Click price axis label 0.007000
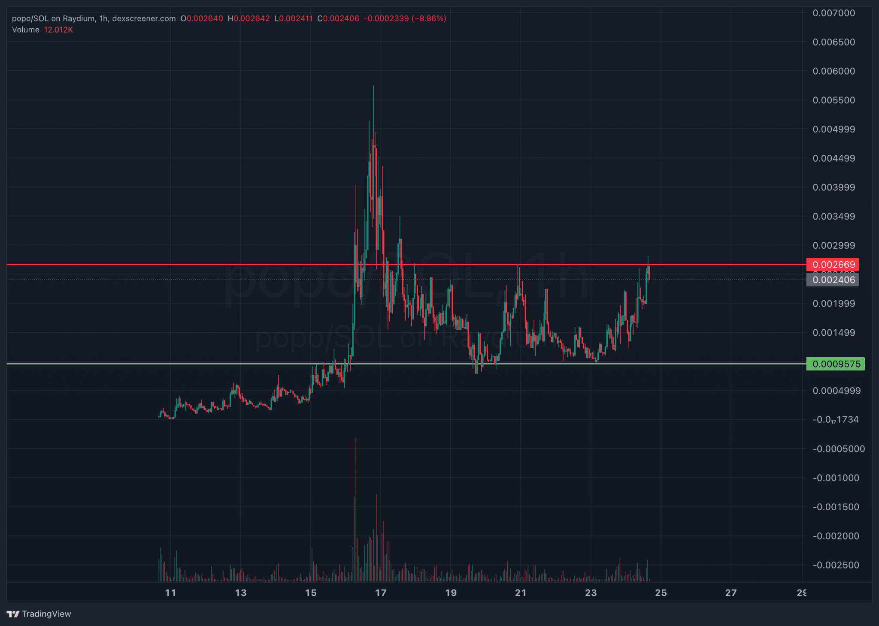Viewport: 879px width, 626px height. tap(834, 13)
